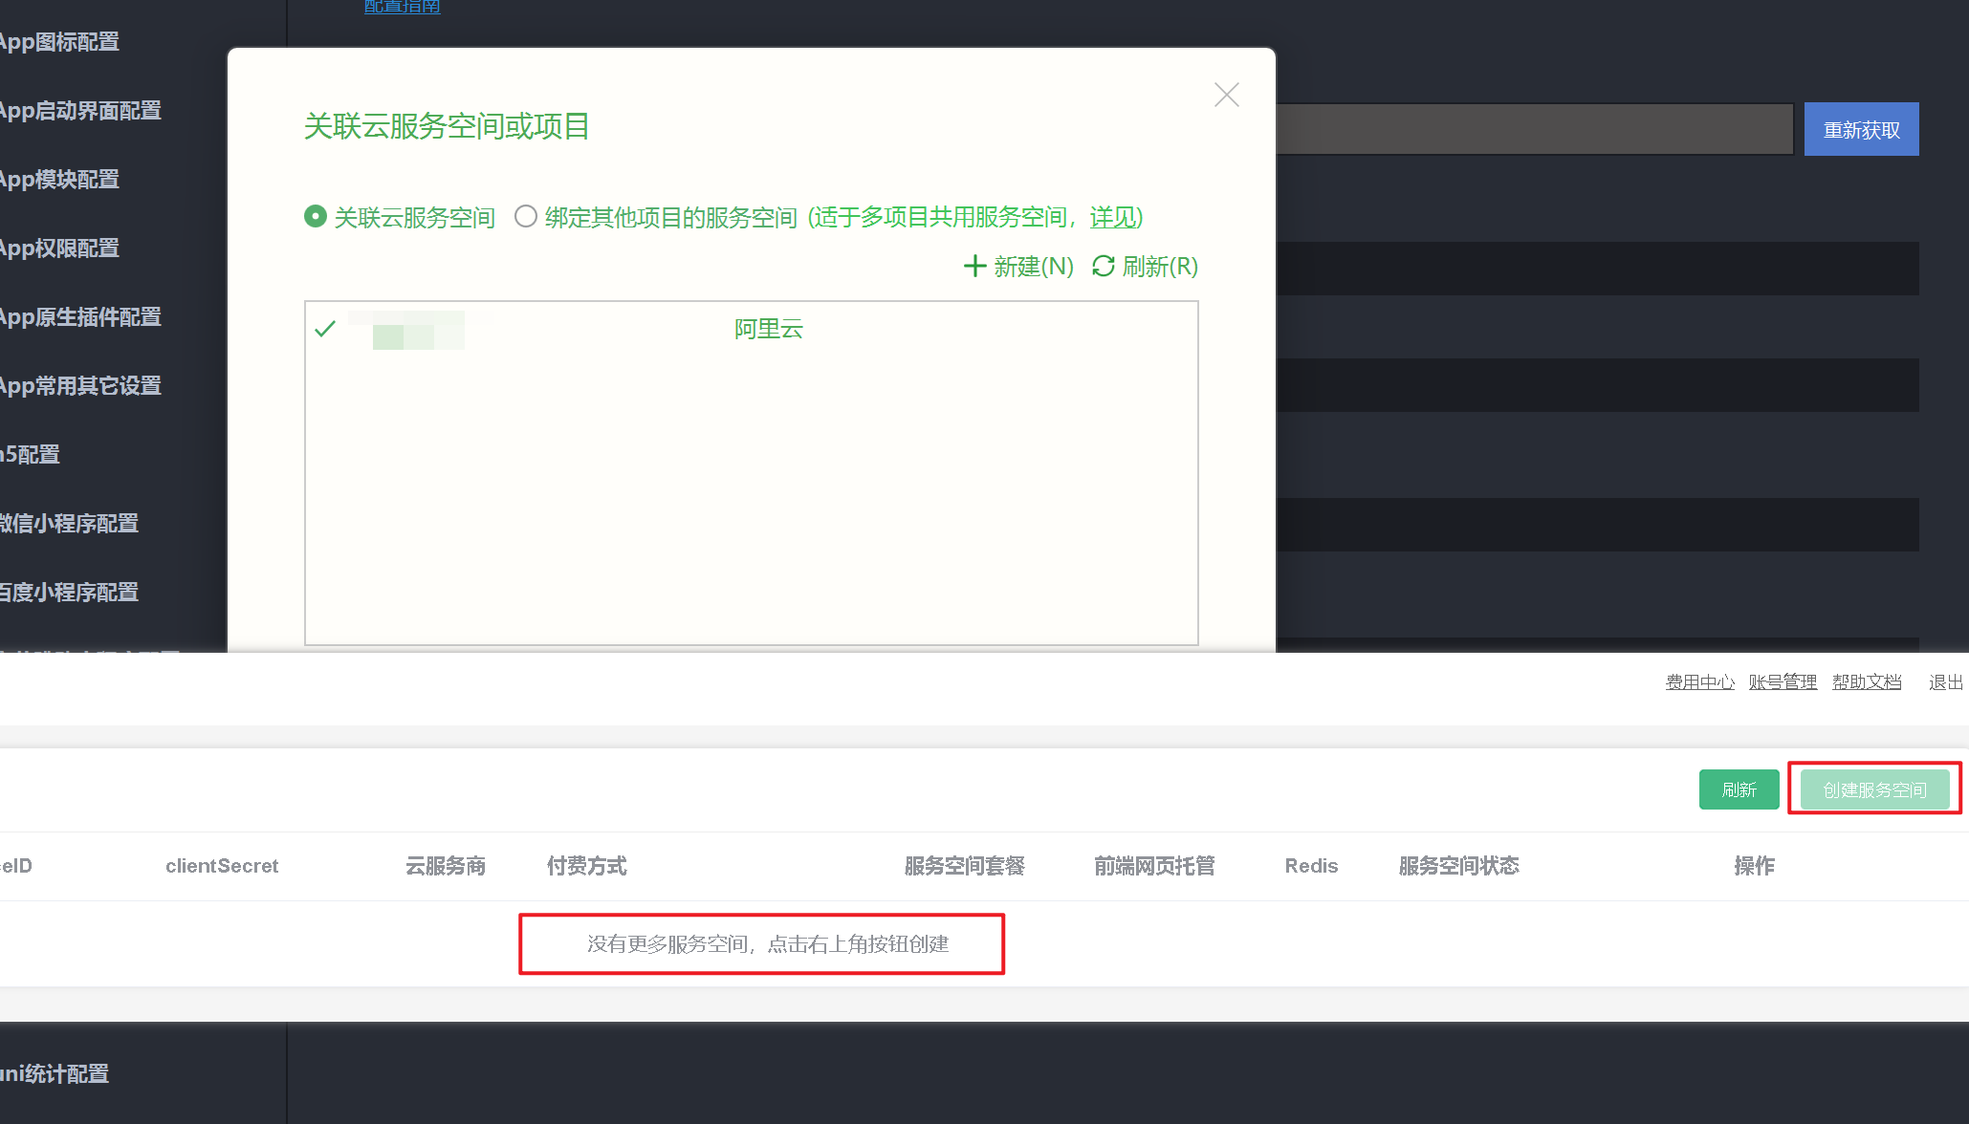Open App模块配置 in sidebar

click(x=59, y=180)
